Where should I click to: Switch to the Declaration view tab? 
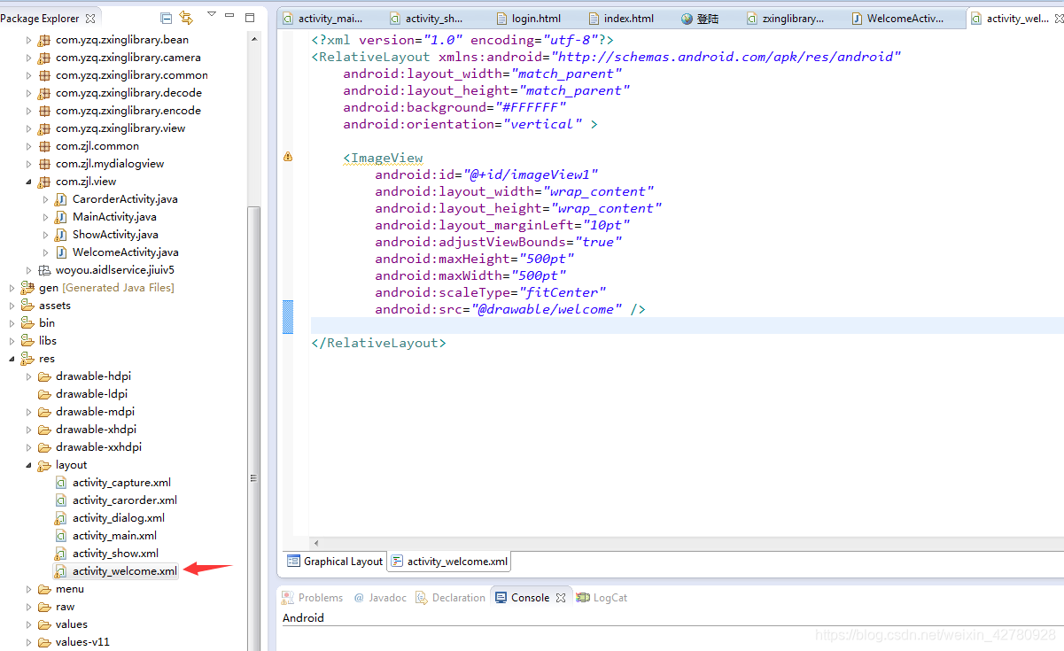(451, 598)
